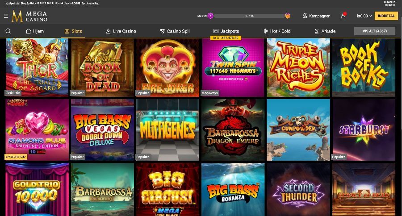This screenshot has width=402, height=216.
Task: Click the My level progress bar
Action: point(249,16)
